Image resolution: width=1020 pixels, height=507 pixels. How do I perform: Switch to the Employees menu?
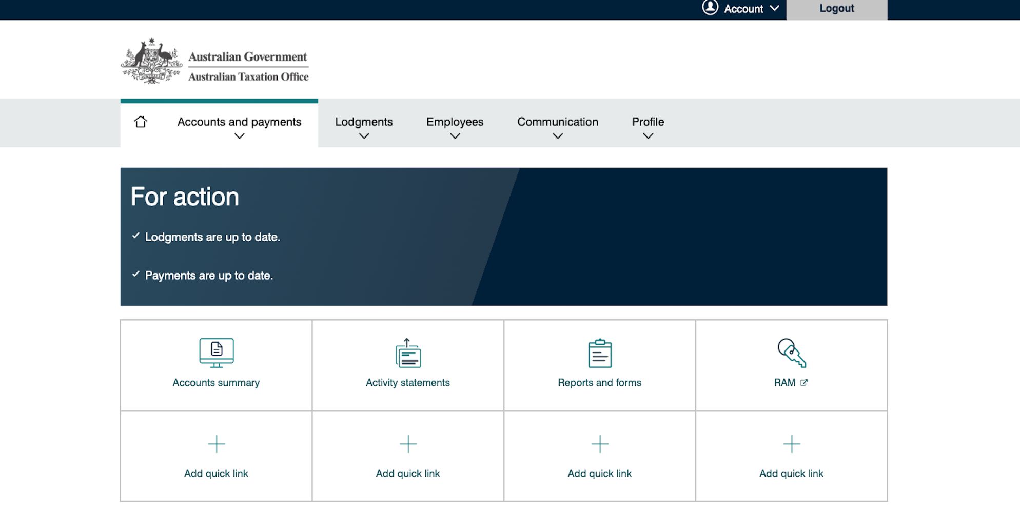pos(455,122)
